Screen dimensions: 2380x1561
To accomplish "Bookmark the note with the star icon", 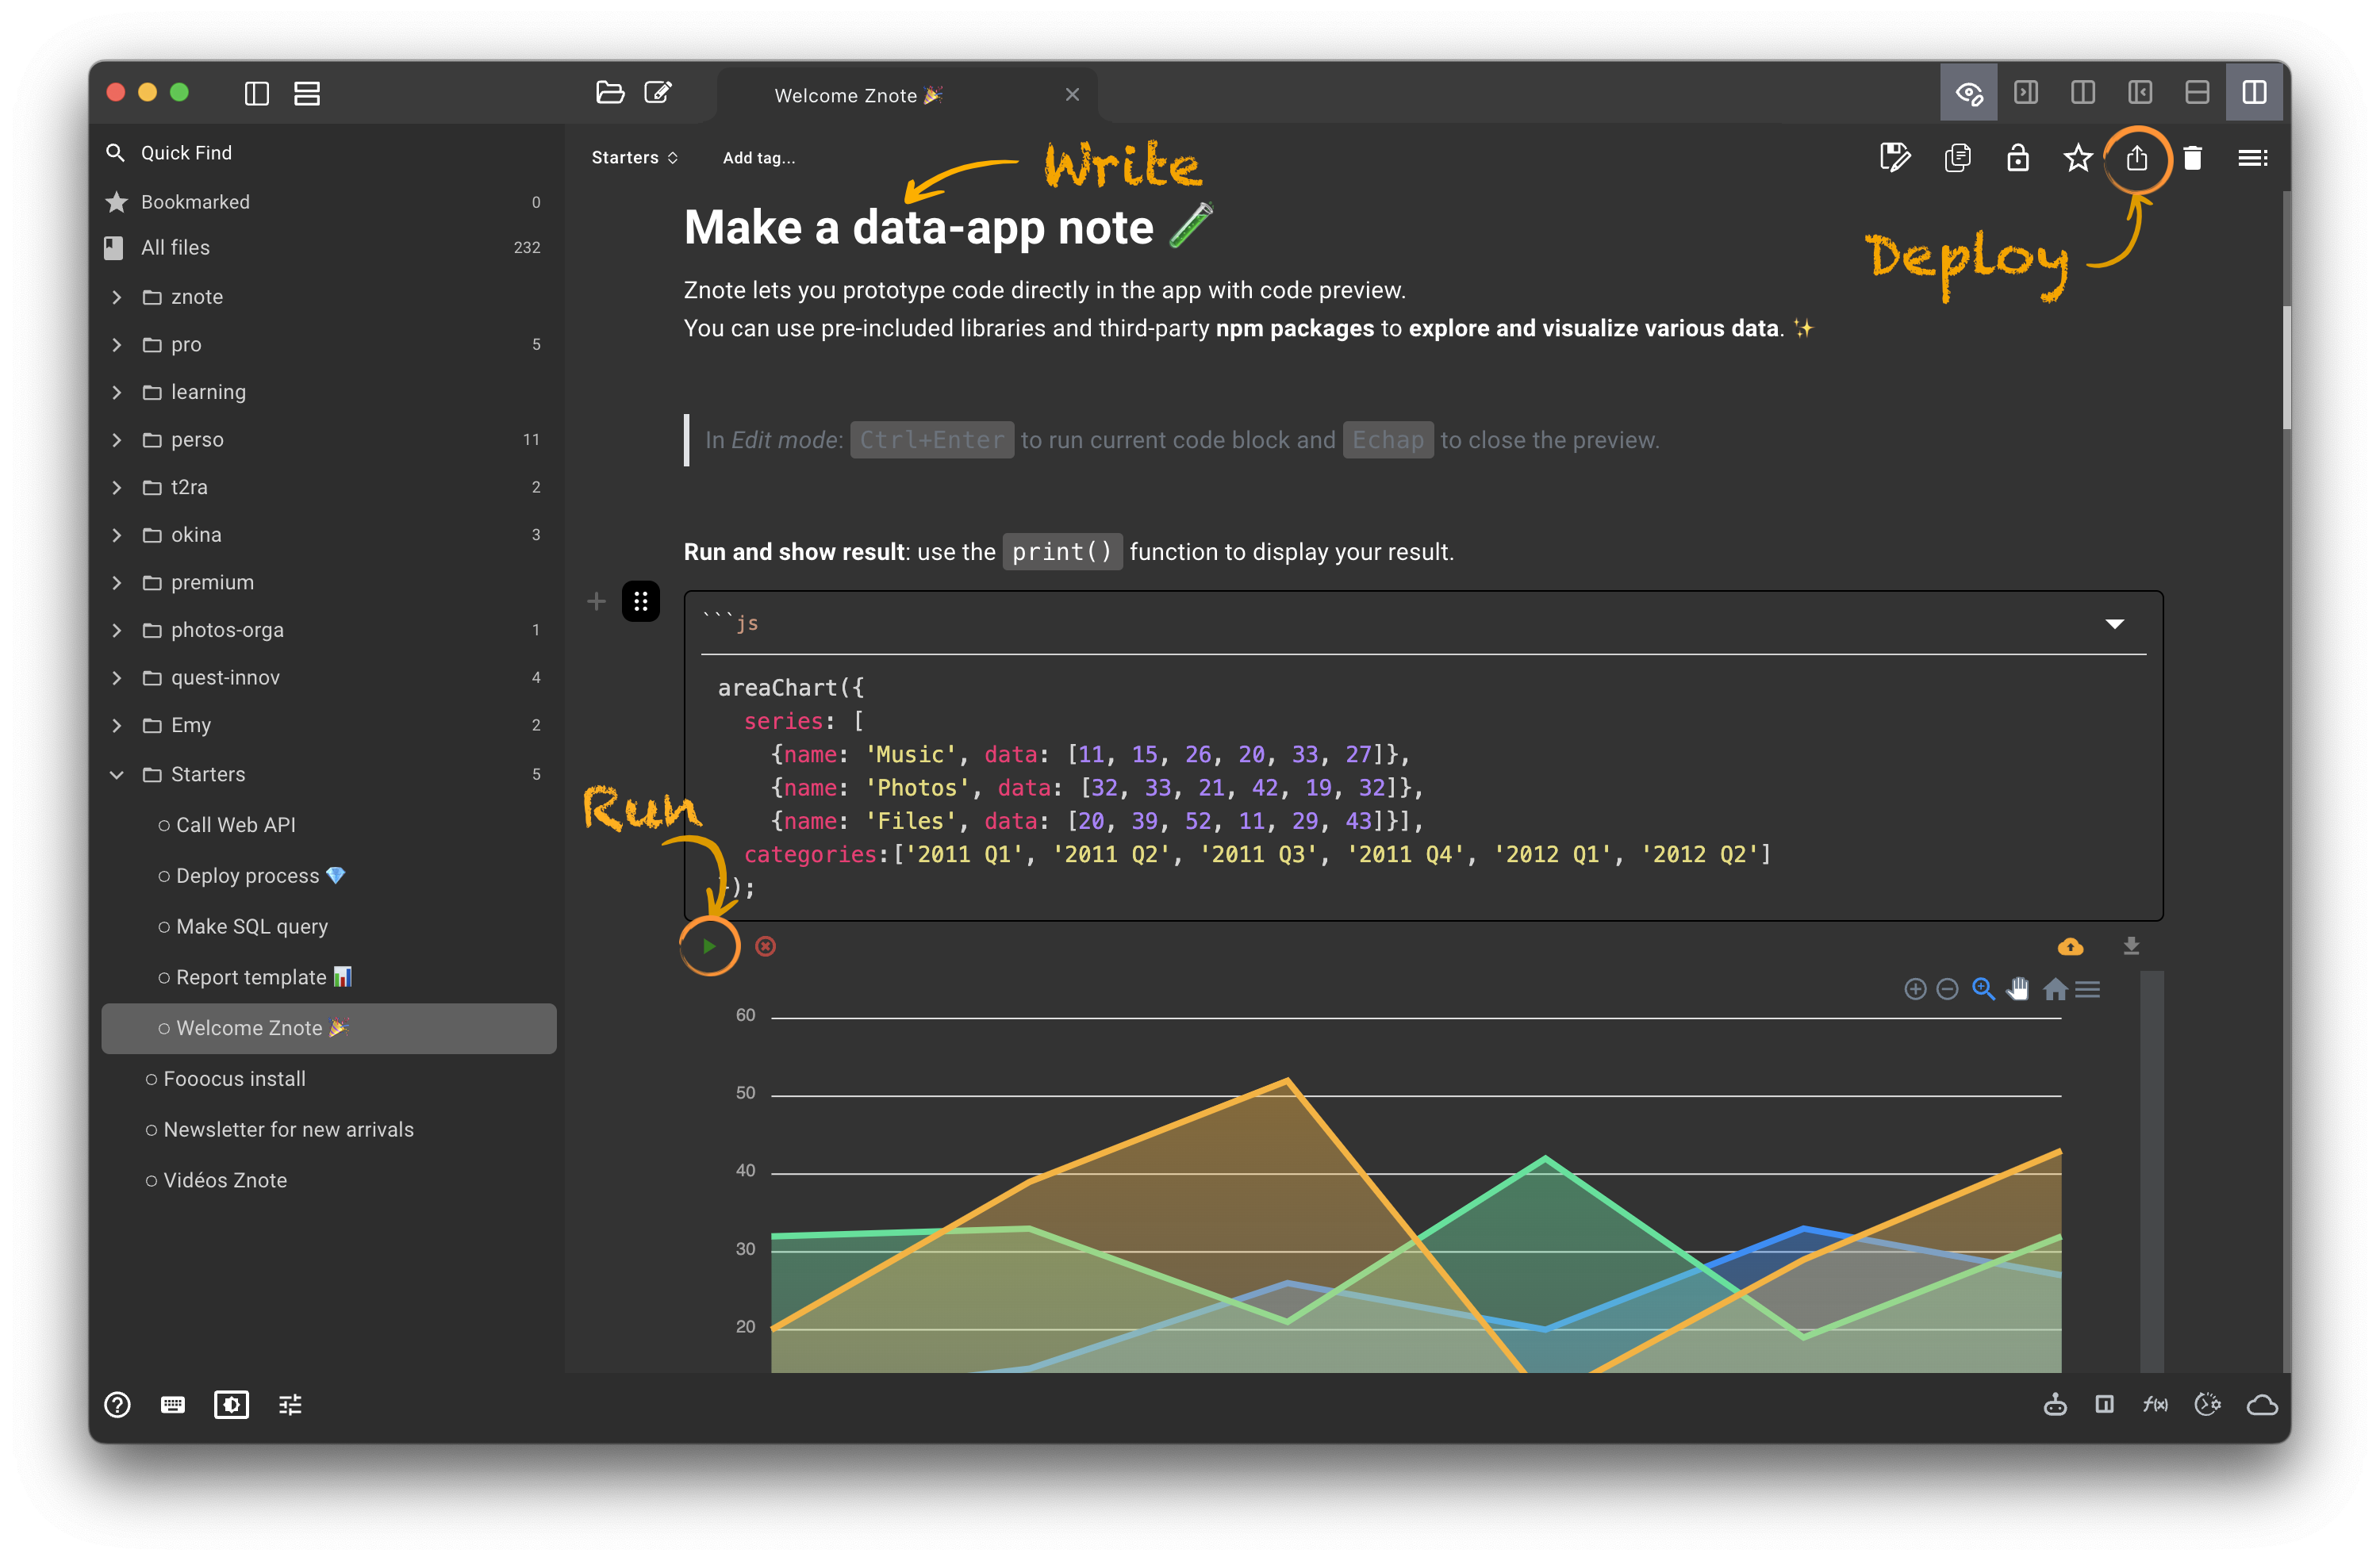I will pyautogui.click(x=2077, y=158).
